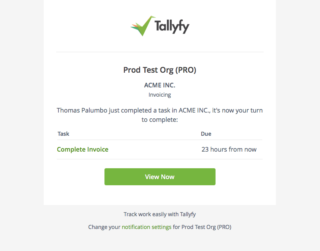Select the Due column header
The image size is (320, 251).
point(206,133)
